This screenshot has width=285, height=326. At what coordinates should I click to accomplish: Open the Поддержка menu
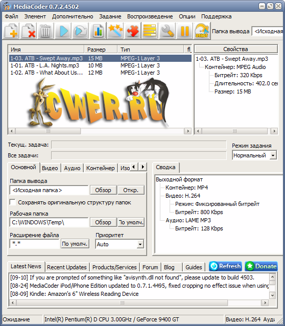coord(217,16)
